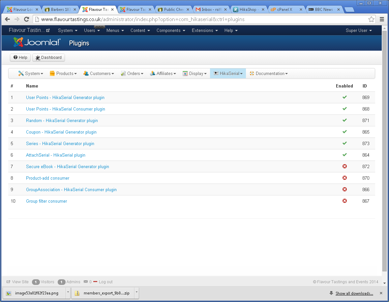The image size is (389, 302).
Task: Disable AttachSerial plugin checkmark
Action: [x=344, y=155]
